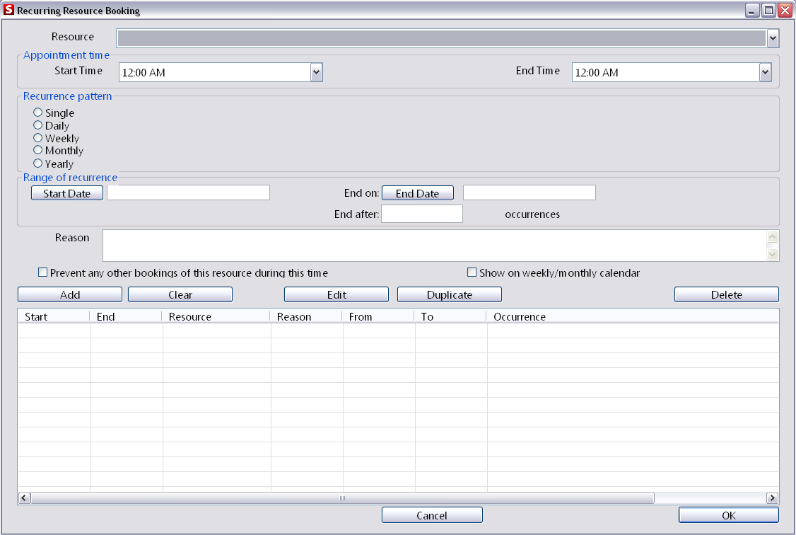Open the End Date picker
796x535 pixels.
[x=417, y=192]
